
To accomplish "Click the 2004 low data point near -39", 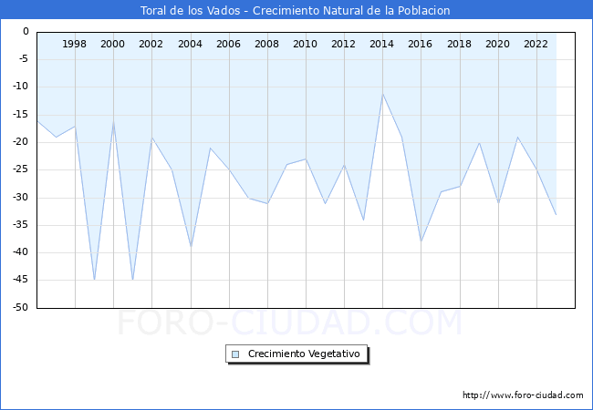I will pos(191,247).
